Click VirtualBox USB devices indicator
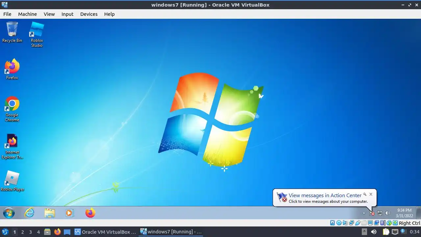 click(358, 223)
